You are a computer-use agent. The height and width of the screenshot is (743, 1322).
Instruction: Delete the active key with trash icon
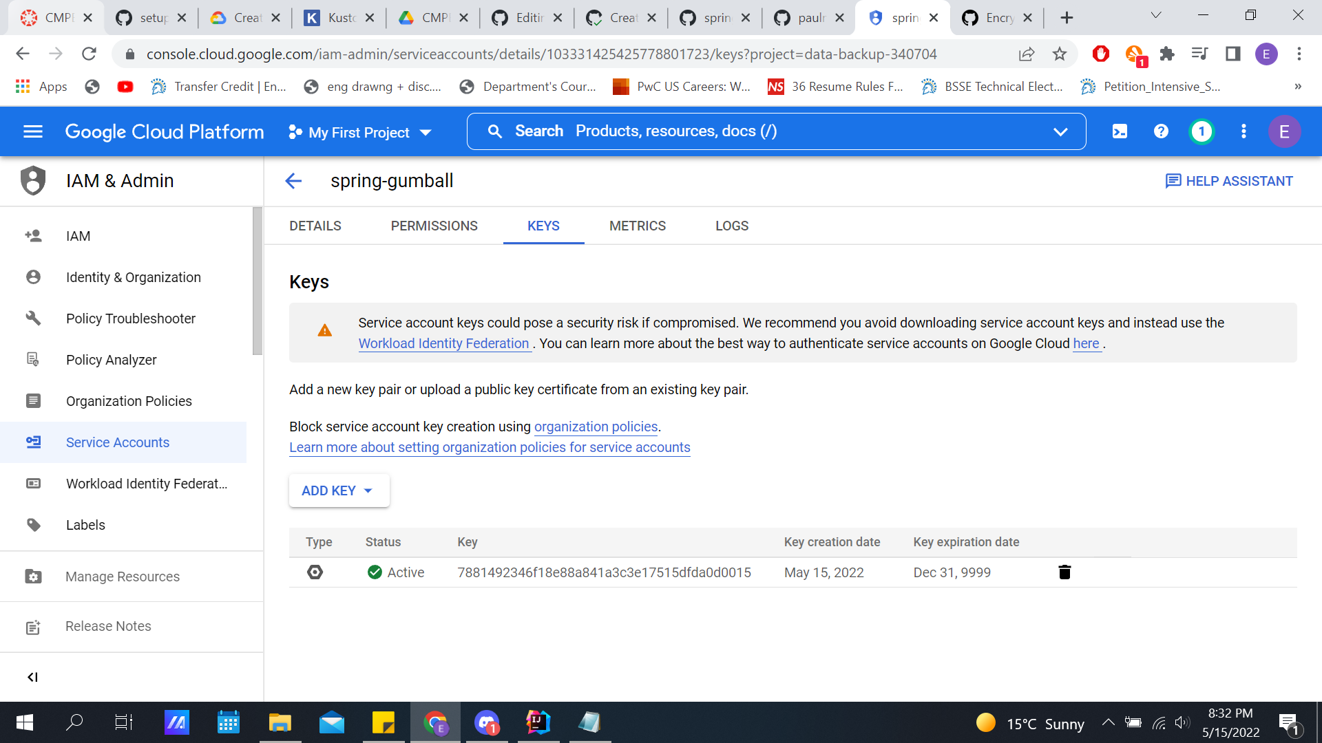(x=1064, y=572)
